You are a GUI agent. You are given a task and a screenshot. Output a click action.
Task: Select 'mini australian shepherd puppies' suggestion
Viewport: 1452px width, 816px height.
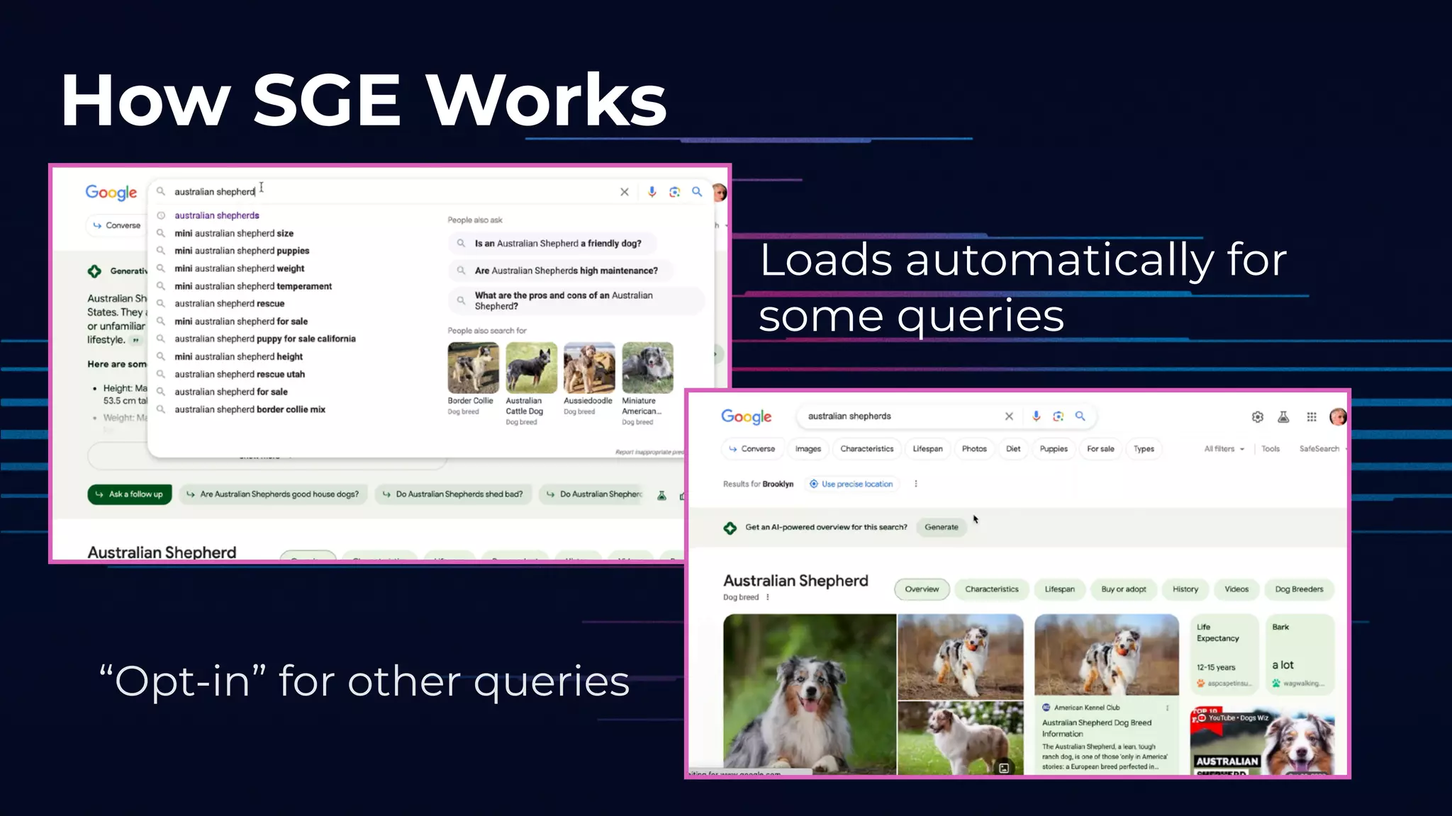(x=242, y=251)
